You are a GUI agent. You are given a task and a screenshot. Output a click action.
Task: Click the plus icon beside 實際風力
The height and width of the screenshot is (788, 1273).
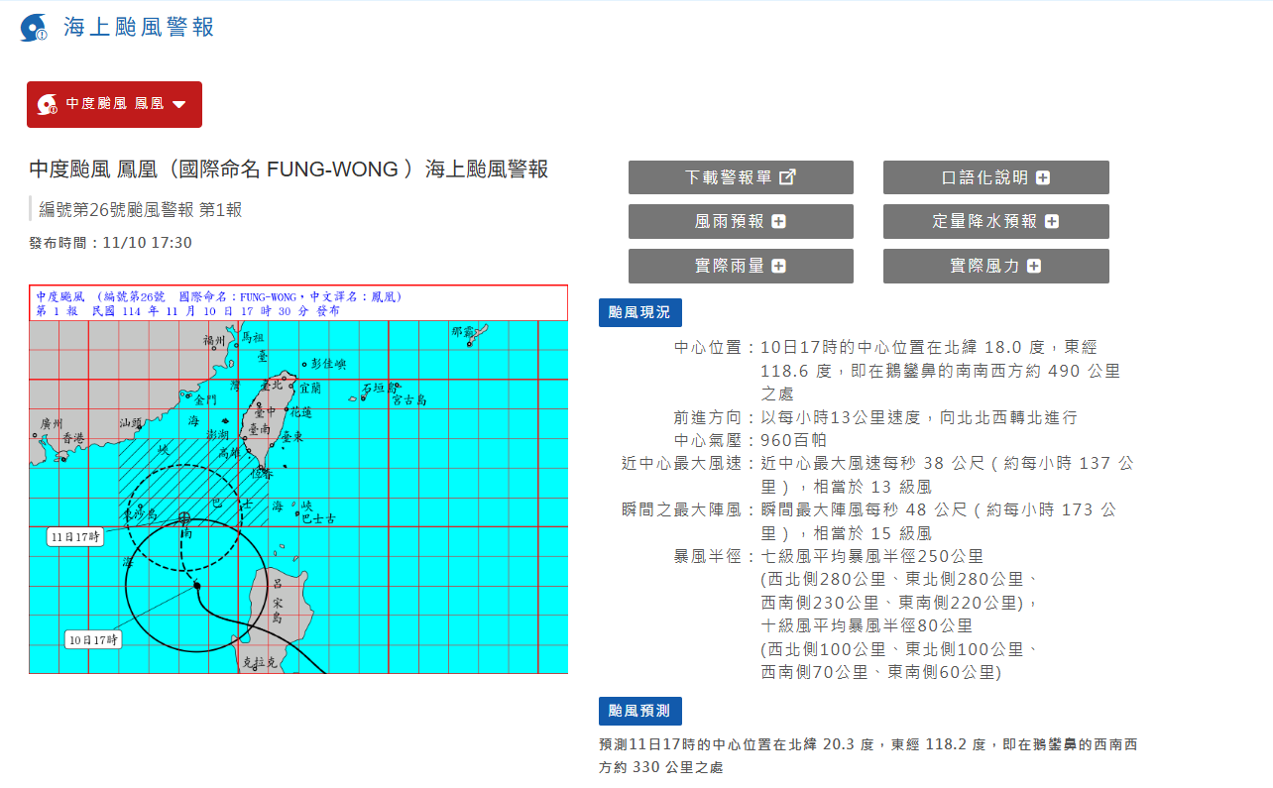pos(1034,267)
